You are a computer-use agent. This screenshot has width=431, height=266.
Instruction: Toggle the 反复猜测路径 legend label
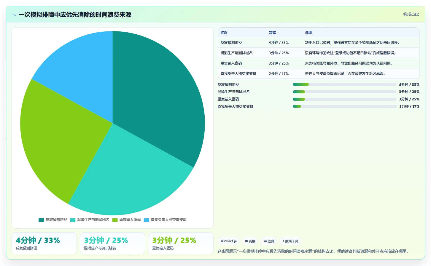(56, 220)
